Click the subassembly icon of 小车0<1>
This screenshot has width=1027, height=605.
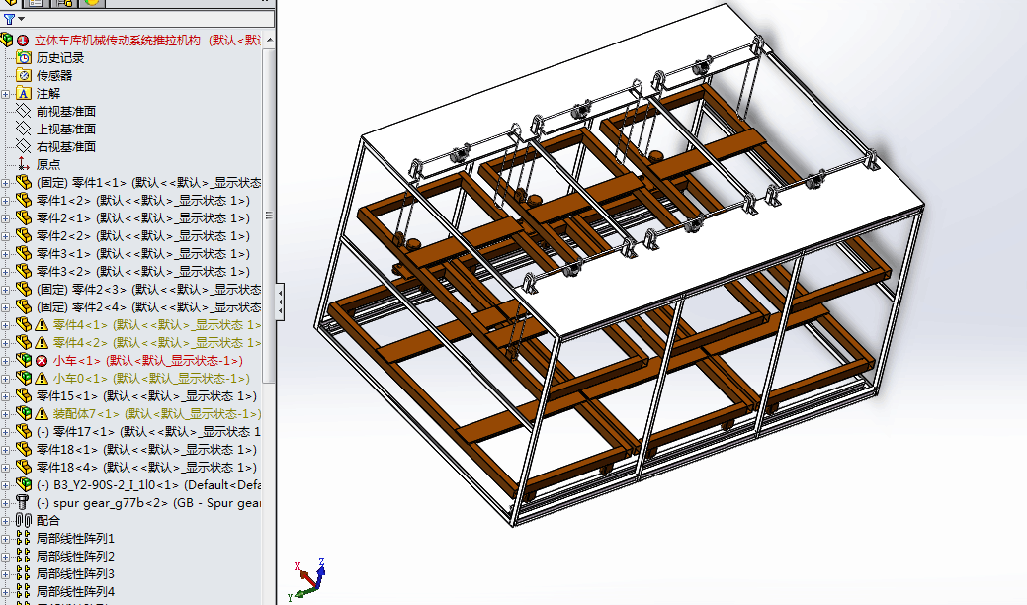click(x=24, y=378)
